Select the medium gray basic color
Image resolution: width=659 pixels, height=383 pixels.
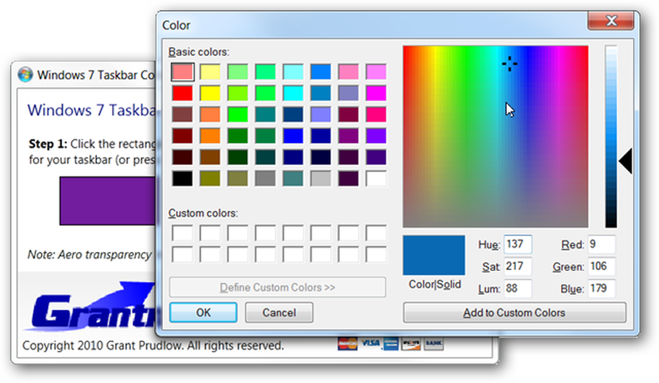[x=265, y=178]
